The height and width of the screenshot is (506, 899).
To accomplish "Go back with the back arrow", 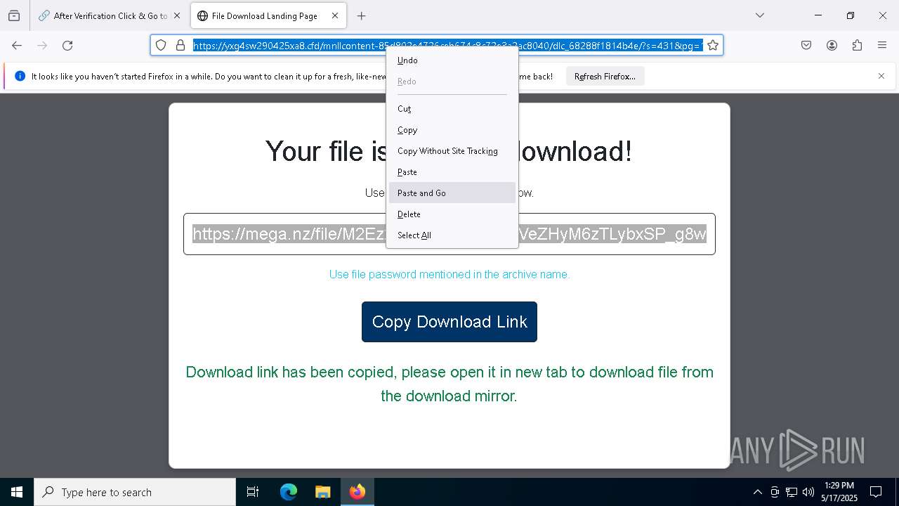I will click(x=17, y=46).
